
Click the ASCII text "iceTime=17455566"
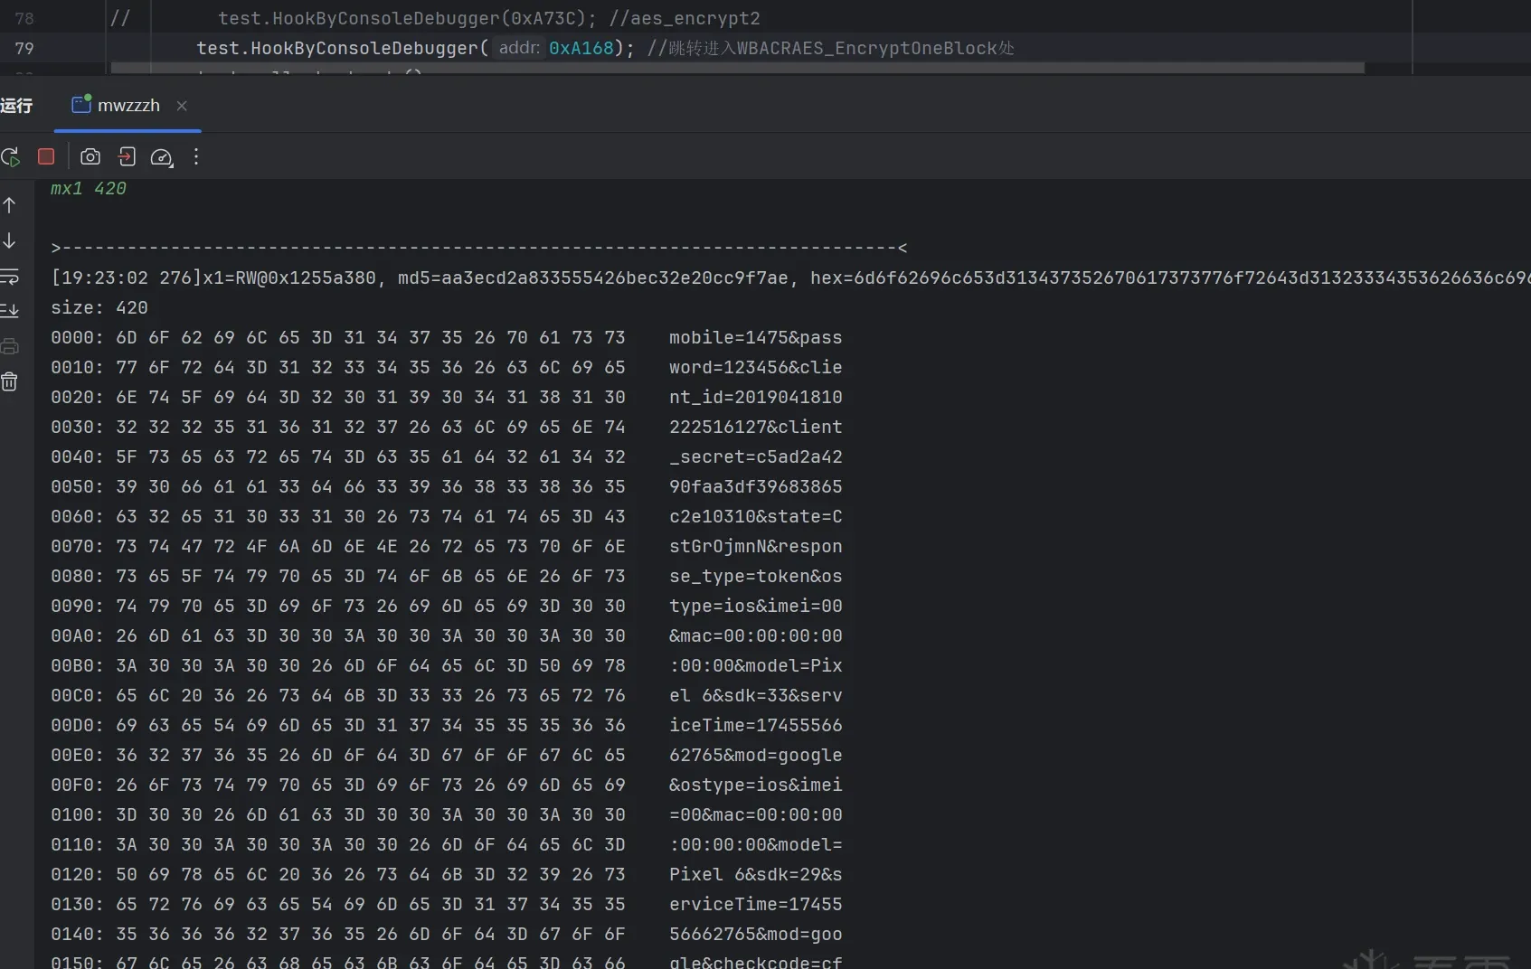[x=755, y=725]
